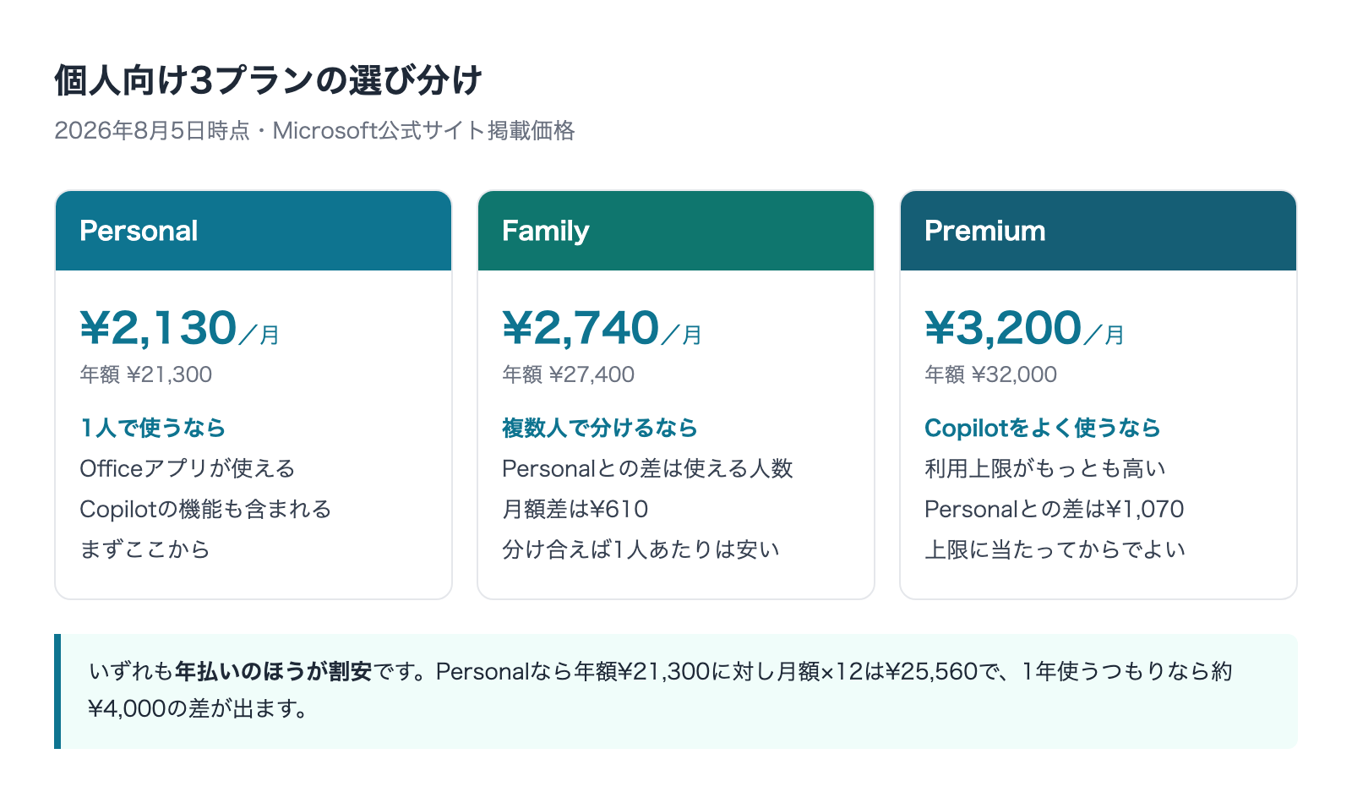Click the main title '個人向け3プランの選び分け'

point(269,80)
